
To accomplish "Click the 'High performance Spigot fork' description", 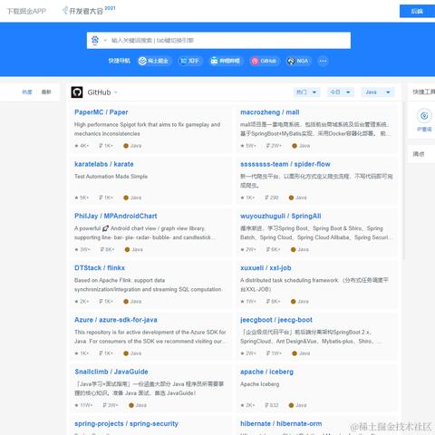I will tap(148, 129).
